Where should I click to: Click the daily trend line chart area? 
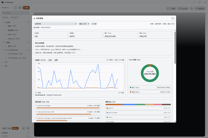tap(80, 77)
